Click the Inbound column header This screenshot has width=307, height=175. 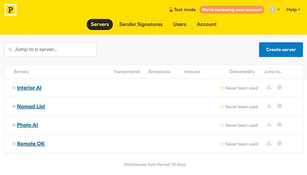click(x=192, y=72)
